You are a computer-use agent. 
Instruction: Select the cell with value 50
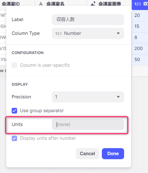point(140,59)
